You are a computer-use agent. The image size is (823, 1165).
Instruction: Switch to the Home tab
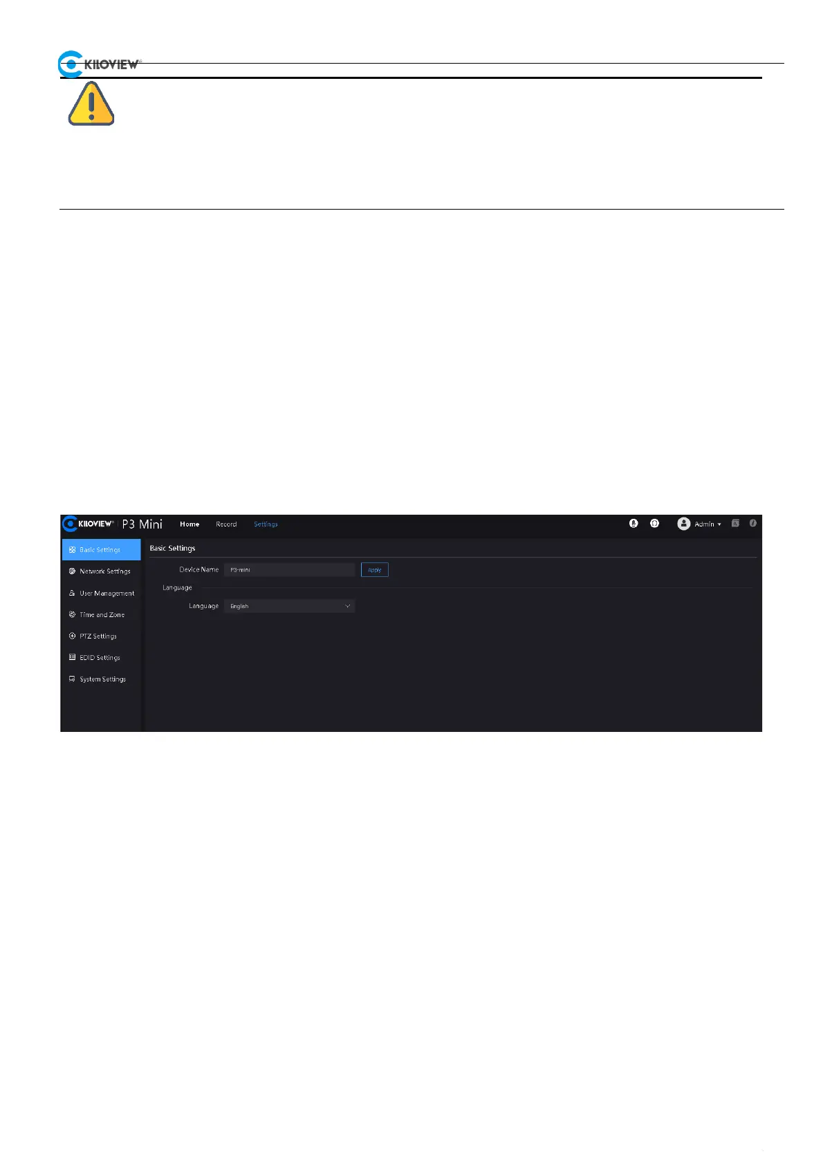coord(189,524)
